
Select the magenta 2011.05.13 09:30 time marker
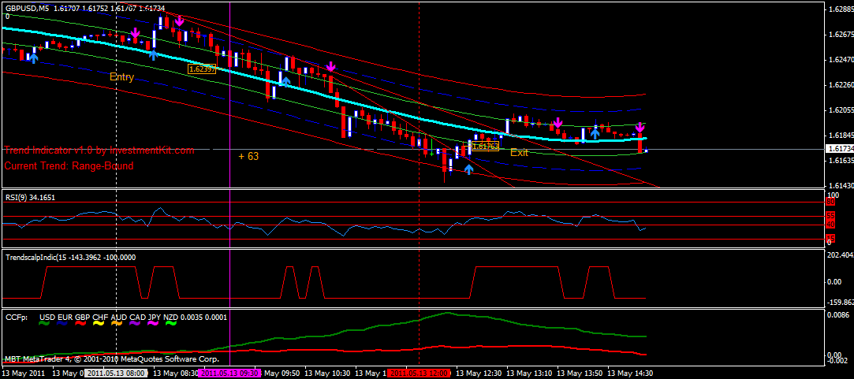(230, 373)
